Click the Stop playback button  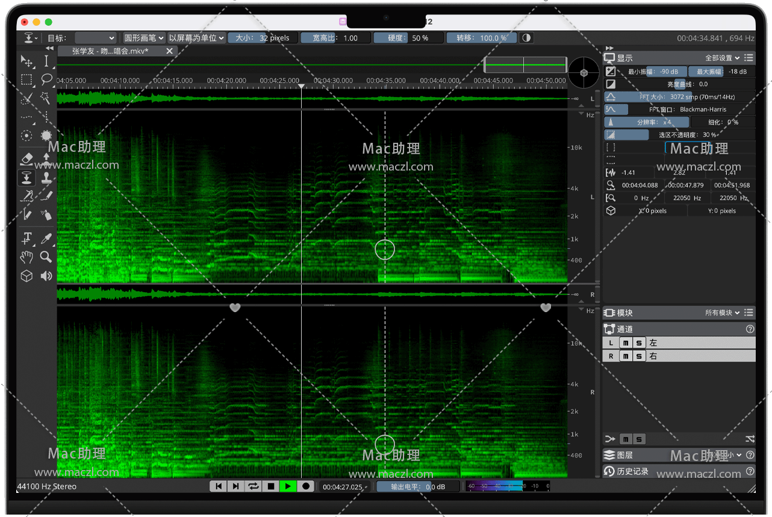(271, 486)
